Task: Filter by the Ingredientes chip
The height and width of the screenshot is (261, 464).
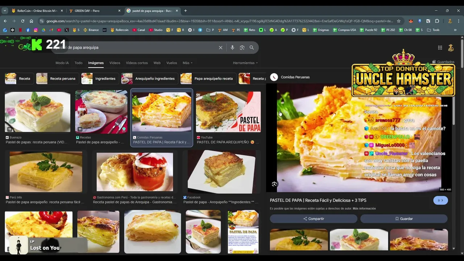Action: click(100, 78)
